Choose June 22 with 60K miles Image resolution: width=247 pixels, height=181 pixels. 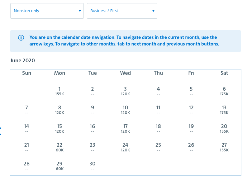pyautogui.click(x=59, y=147)
